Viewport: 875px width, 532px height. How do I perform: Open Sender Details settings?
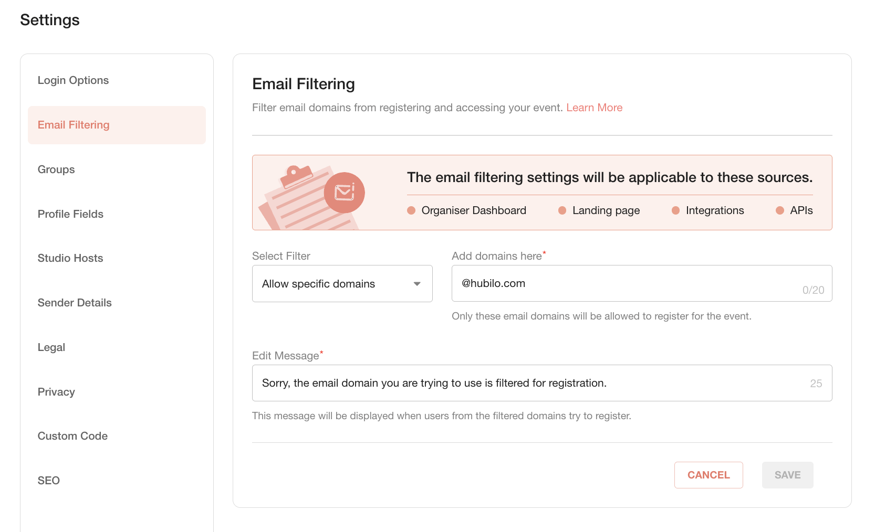[x=75, y=303]
